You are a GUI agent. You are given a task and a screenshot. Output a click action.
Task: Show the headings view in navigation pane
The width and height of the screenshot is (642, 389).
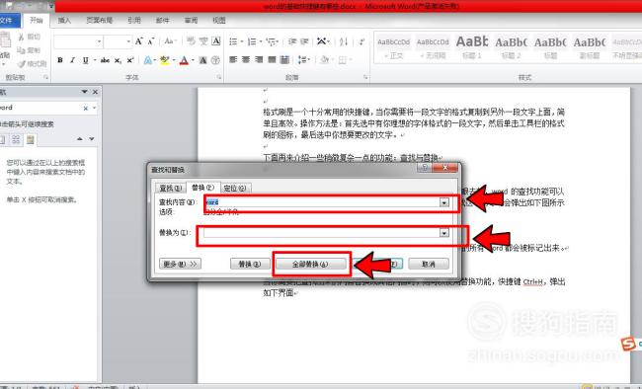click(2, 140)
